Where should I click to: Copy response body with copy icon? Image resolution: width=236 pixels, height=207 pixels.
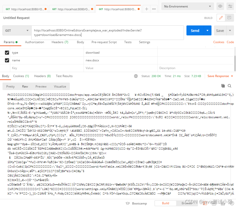pyautogui.click(x=223, y=86)
